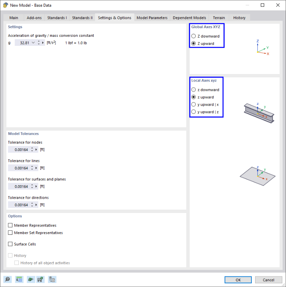Viewport: 286px width, 287px height.
Task: Open the Standards II tab
Action: pos(82,18)
